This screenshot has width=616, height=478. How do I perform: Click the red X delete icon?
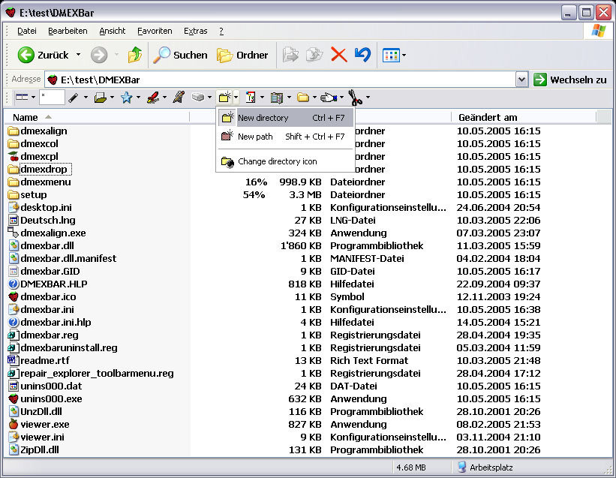click(338, 55)
